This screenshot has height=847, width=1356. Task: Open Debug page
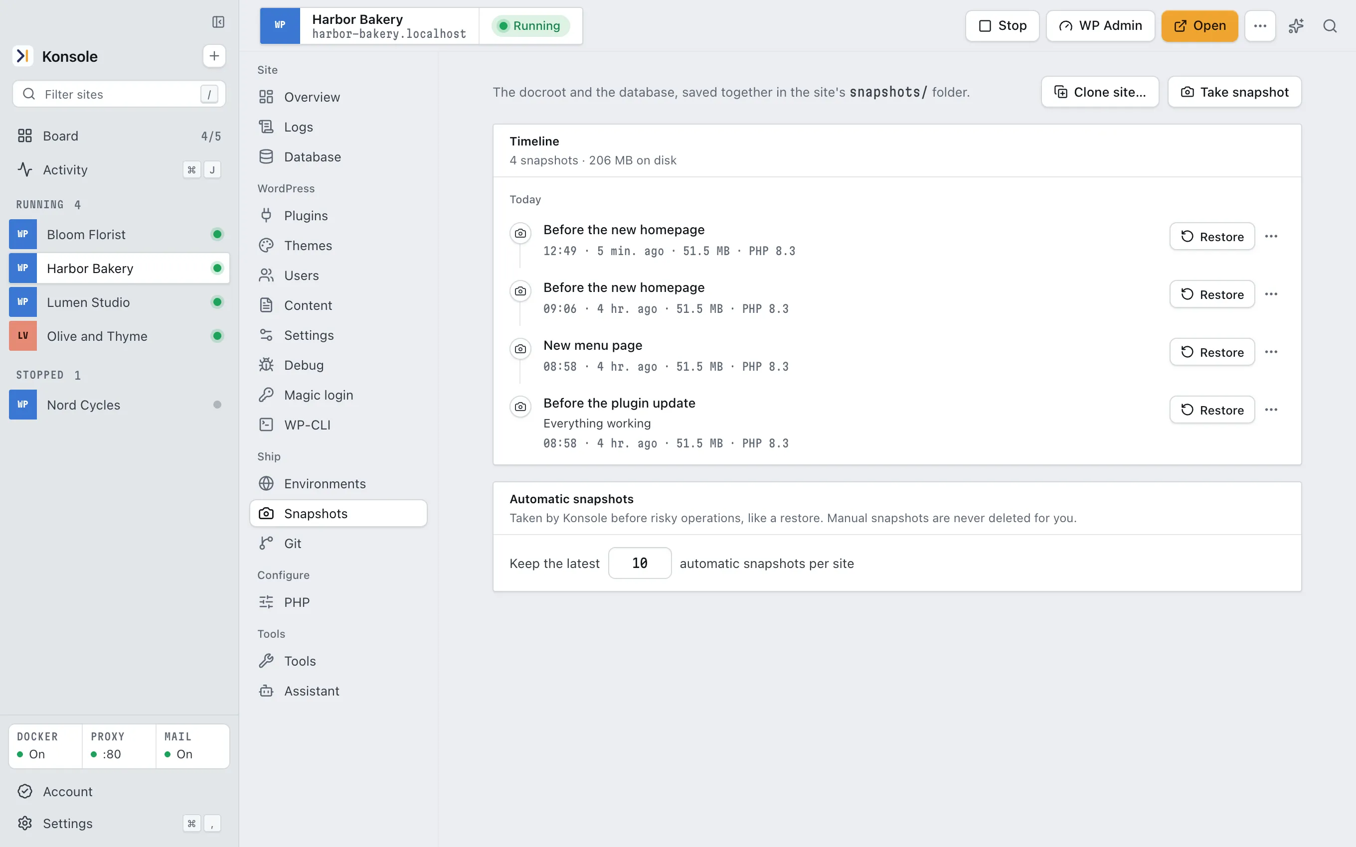click(x=338, y=365)
